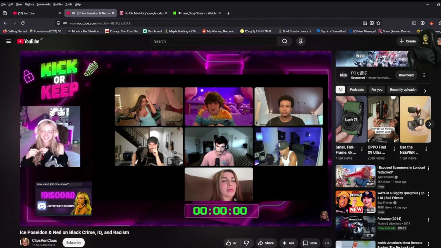Open the NEEWER short thumbnail
The image size is (441, 248).
click(x=415, y=119)
